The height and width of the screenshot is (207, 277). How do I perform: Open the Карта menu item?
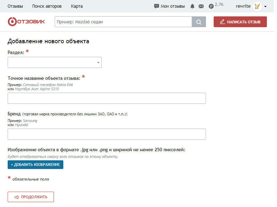[77, 6]
